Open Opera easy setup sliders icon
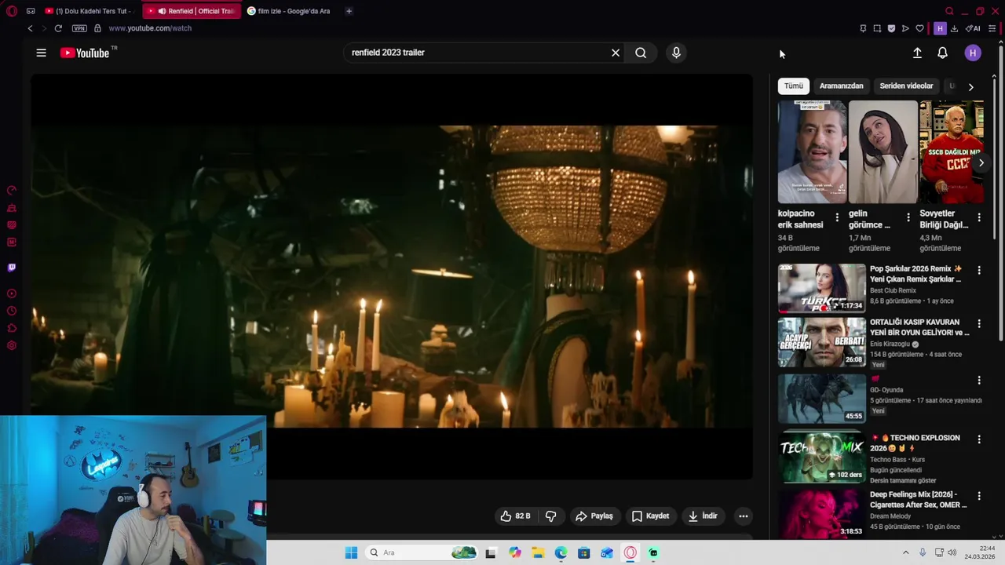Image resolution: width=1005 pixels, height=565 pixels. [x=992, y=28]
